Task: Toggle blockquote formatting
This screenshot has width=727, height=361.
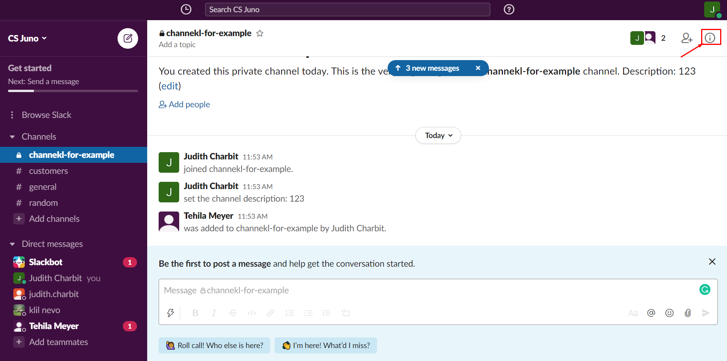Action: pos(327,313)
